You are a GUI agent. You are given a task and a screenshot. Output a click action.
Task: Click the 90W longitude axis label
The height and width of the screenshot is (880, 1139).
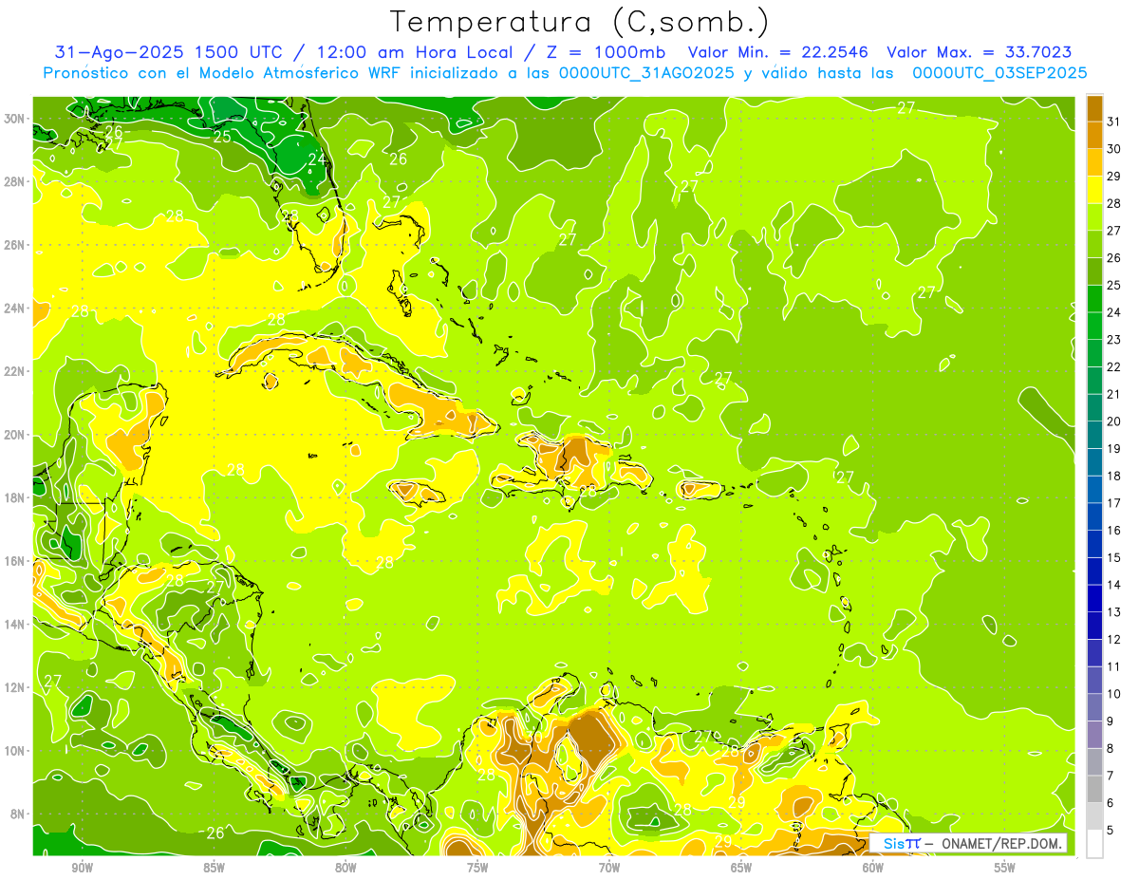tap(82, 868)
